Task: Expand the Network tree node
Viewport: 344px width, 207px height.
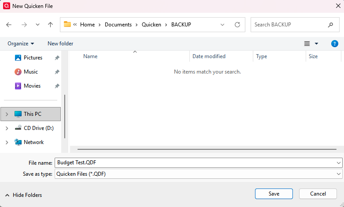Action: (x=7, y=143)
